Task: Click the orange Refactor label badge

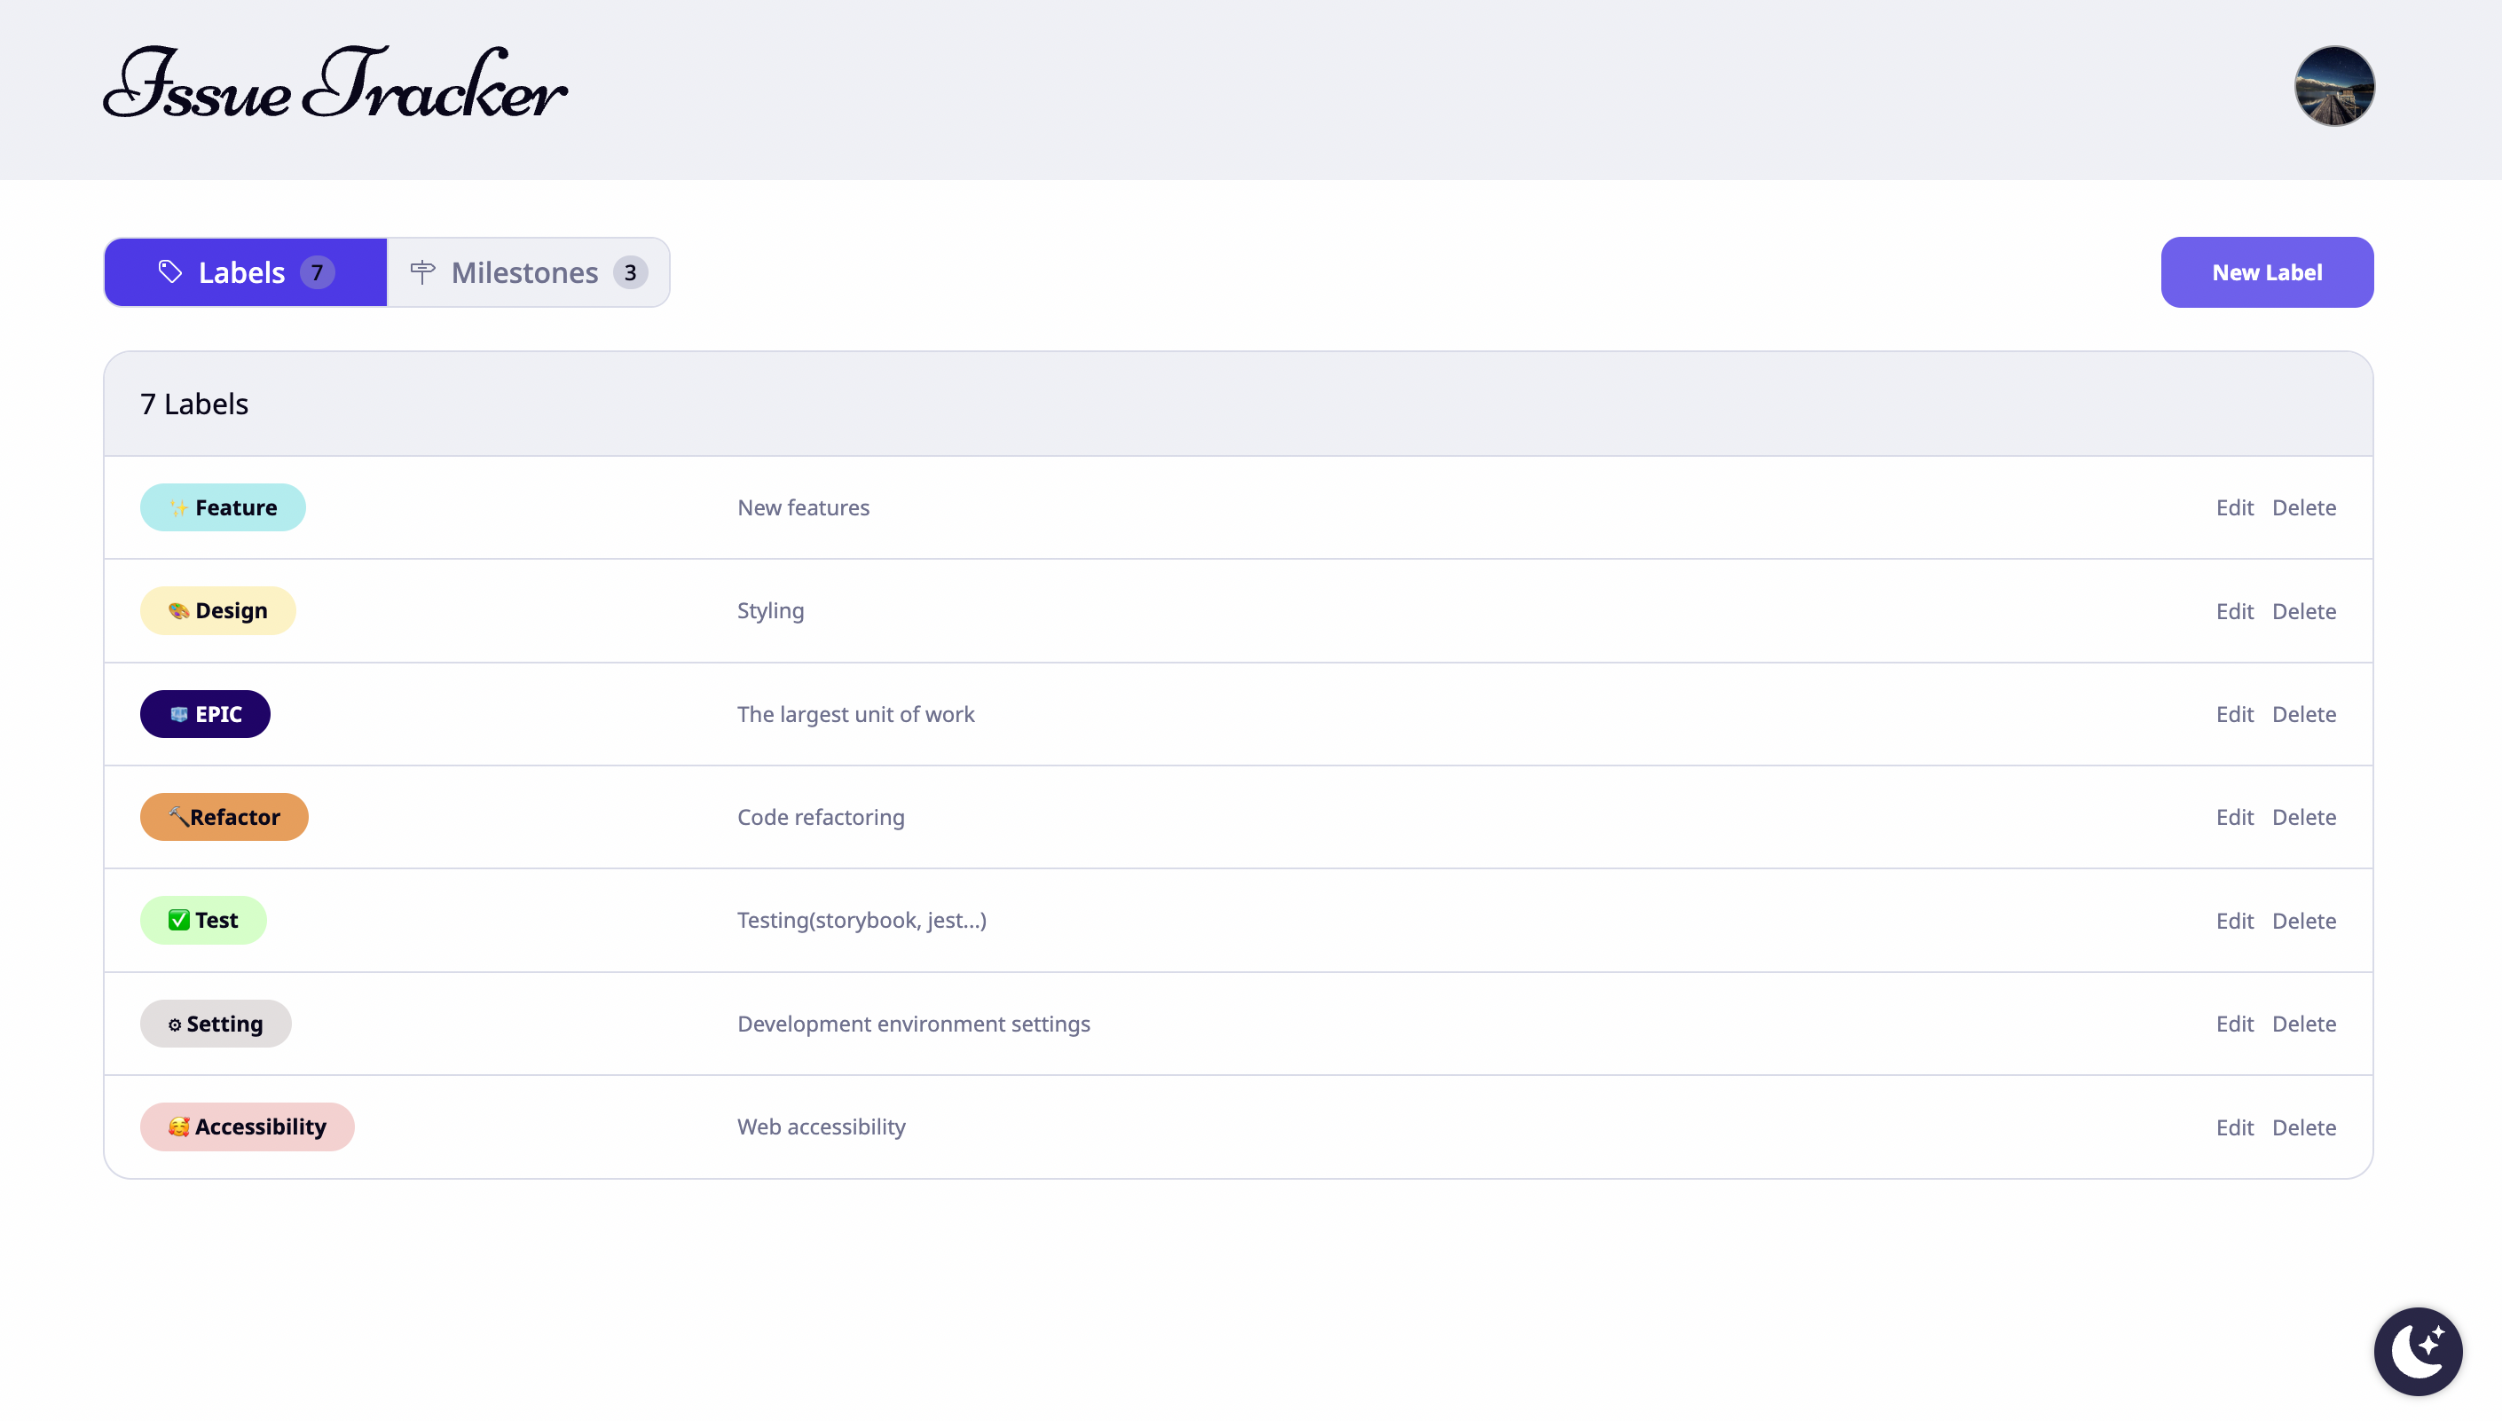Action: tap(224, 817)
